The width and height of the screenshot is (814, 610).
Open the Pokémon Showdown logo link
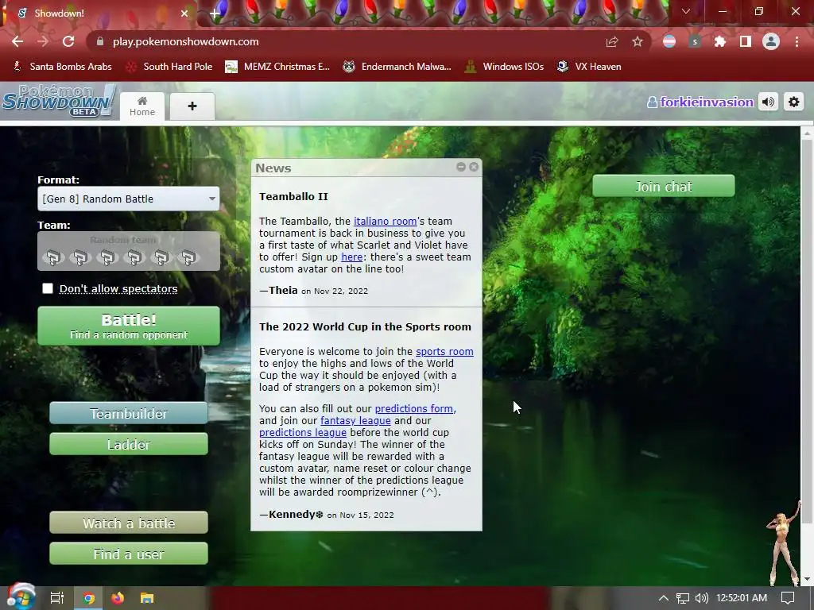coord(58,100)
